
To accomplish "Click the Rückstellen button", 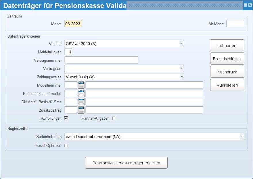I will [x=227, y=85].
